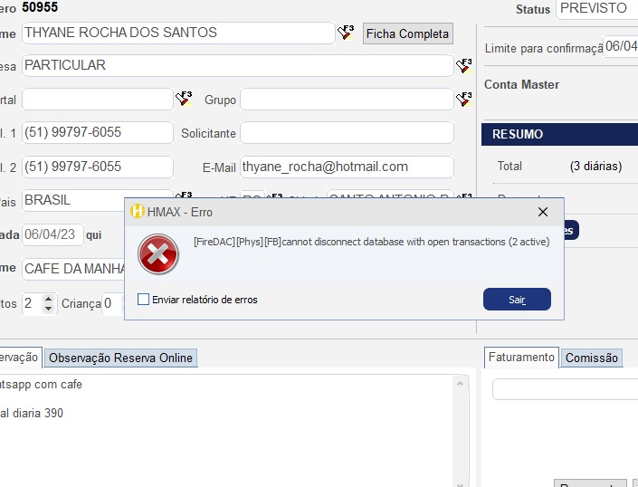Image resolution: width=638 pixels, height=487 pixels.
Task: Adjust adults count using stepper arrows
Action: (x=49, y=303)
